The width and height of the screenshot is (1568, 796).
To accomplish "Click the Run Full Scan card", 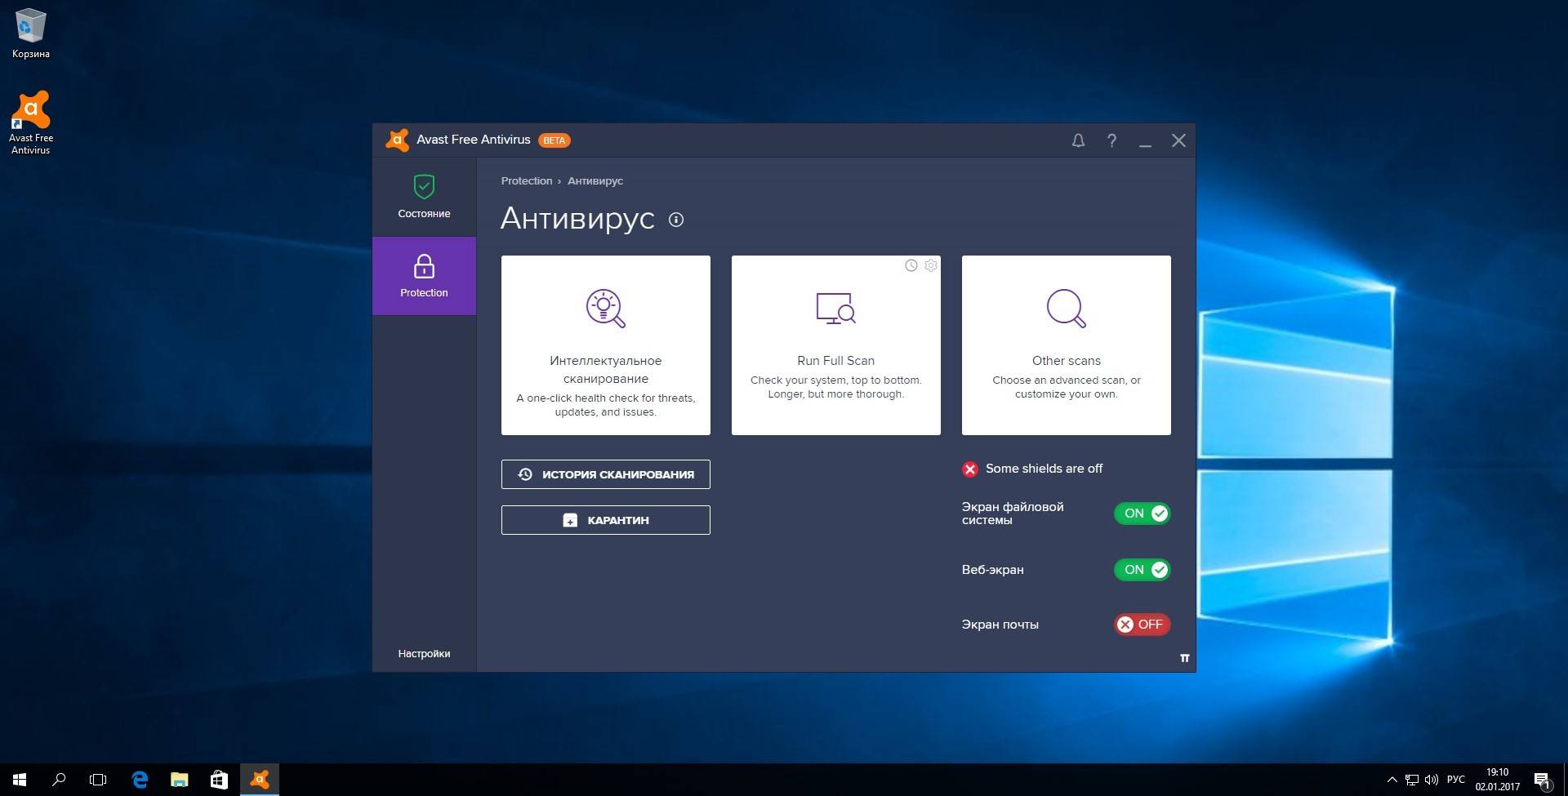I will (836, 345).
